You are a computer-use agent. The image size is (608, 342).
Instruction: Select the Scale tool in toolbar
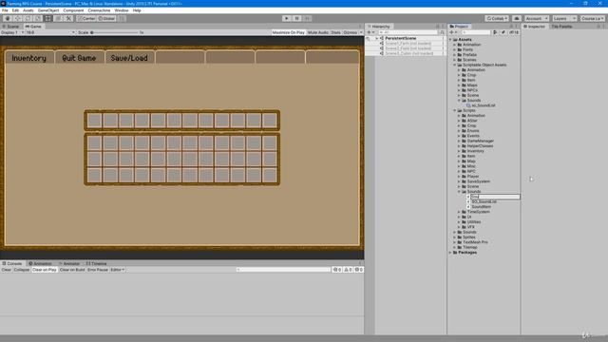click(38, 18)
